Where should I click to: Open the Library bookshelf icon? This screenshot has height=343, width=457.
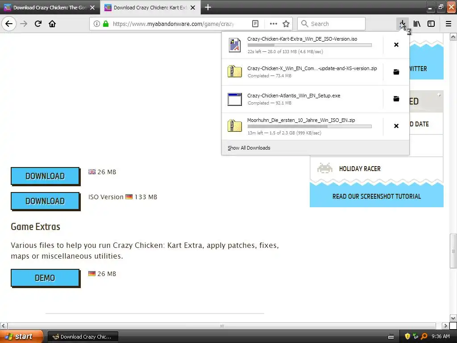pos(417,24)
